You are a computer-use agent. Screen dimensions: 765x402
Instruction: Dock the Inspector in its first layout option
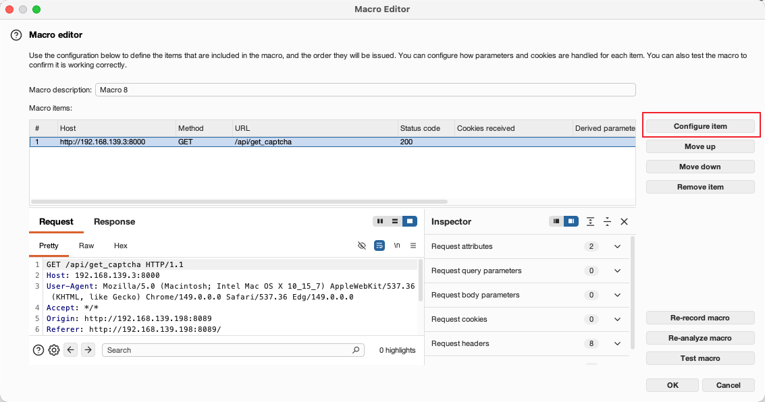(x=556, y=221)
